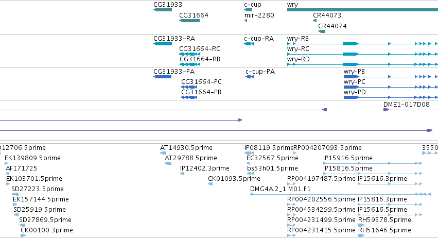Screen dimensions: 438x238
Task: Click the AT29788.5prime EST label
Action: coord(191,158)
